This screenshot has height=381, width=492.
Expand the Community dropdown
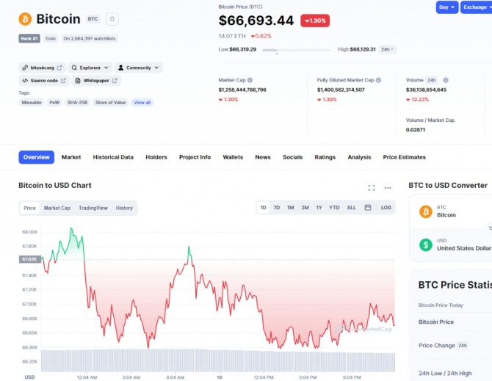click(139, 68)
